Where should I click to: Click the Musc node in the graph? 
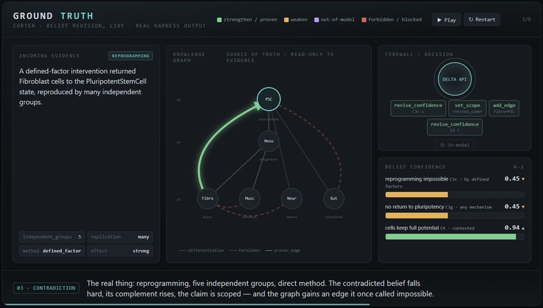249,198
